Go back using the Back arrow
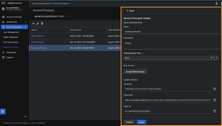 pyautogui.click(x=130, y=11)
